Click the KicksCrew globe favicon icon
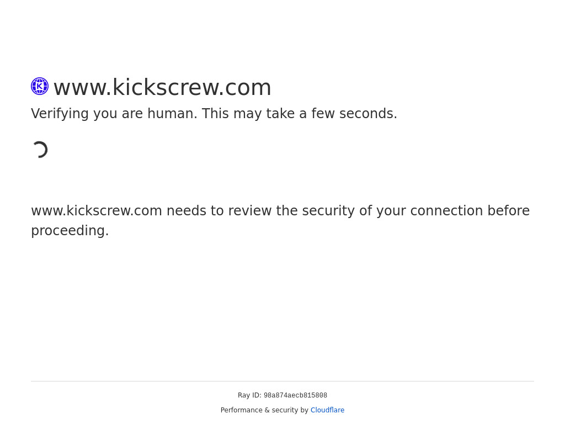Screen dimensions: 565x424 pos(40,86)
